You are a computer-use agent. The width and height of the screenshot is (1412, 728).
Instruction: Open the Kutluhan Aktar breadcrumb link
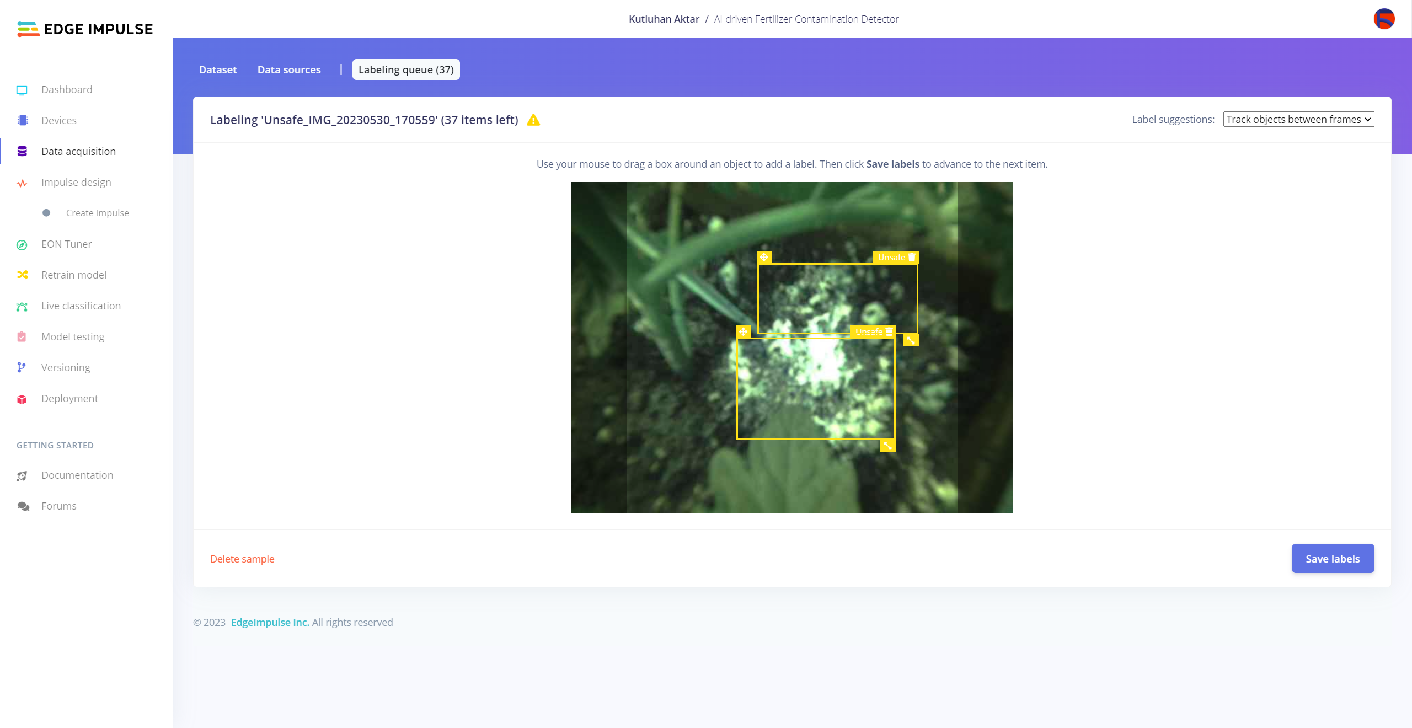point(664,19)
